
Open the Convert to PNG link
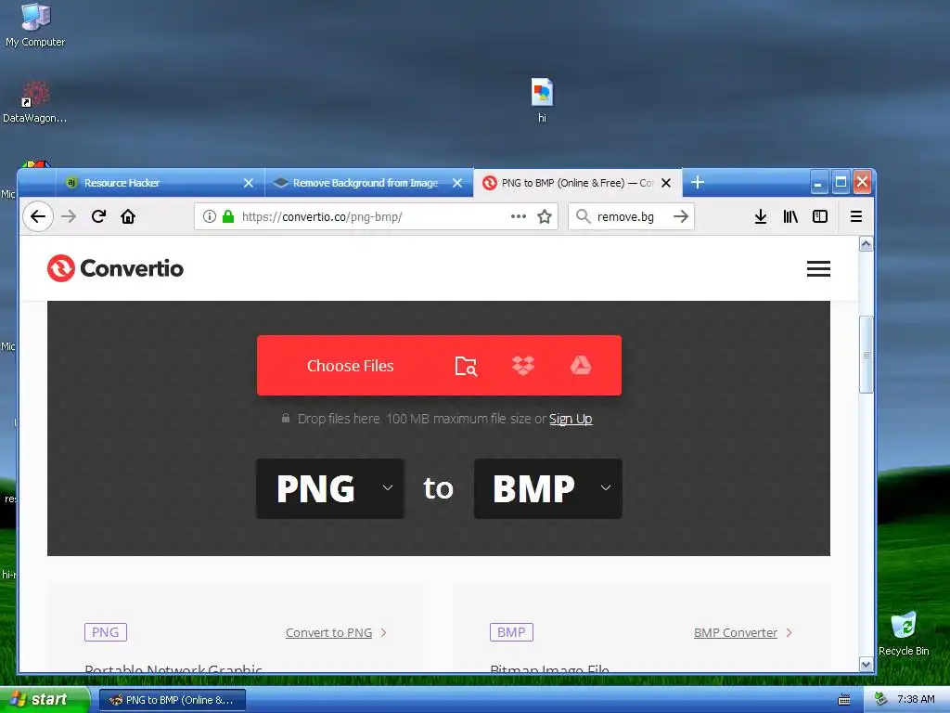coord(329,632)
